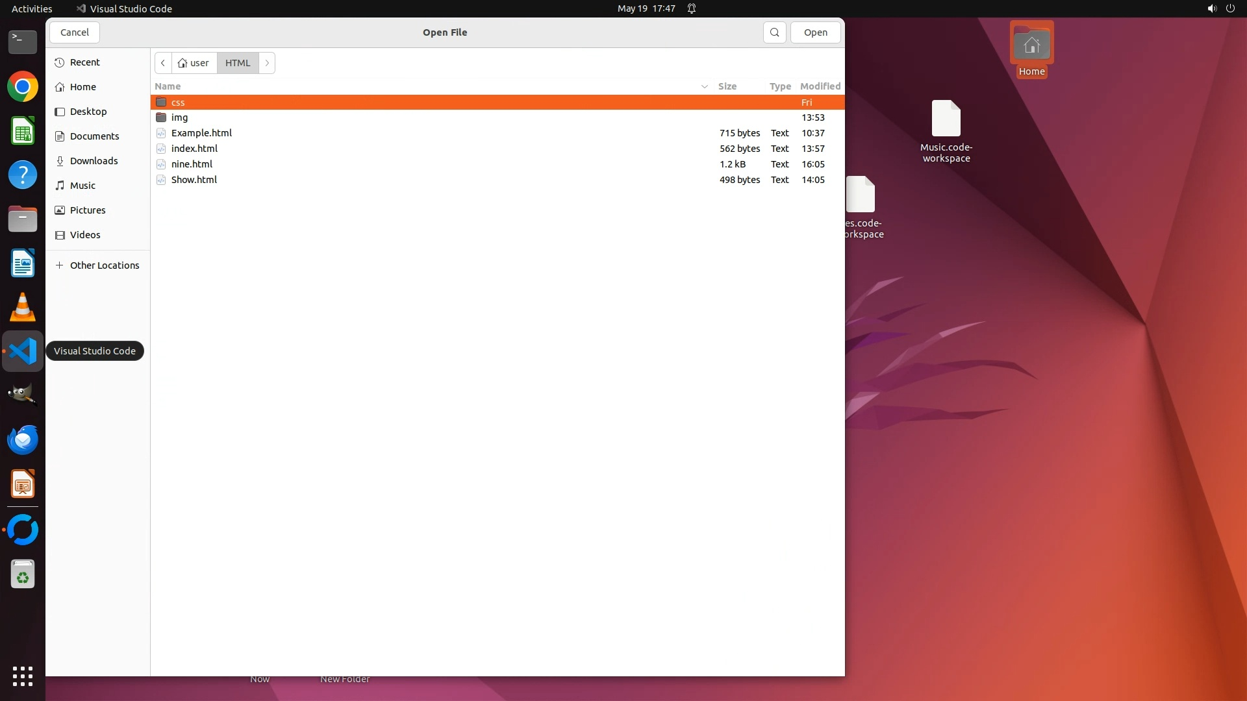Screen dimensions: 1247x701
Task: Select the css folder icon
Action: click(x=161, y=103)
